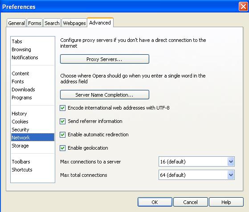
Task: Toggle the Enable geolocation checkbox
Action: 62,148
